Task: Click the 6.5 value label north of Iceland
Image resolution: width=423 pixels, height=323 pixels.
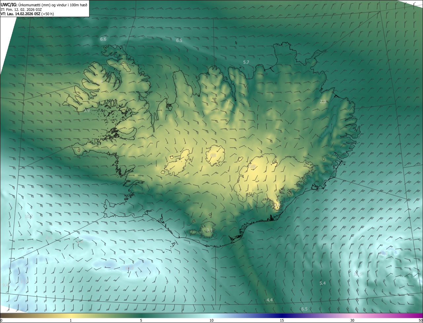Action: click(x=179, y=40)
